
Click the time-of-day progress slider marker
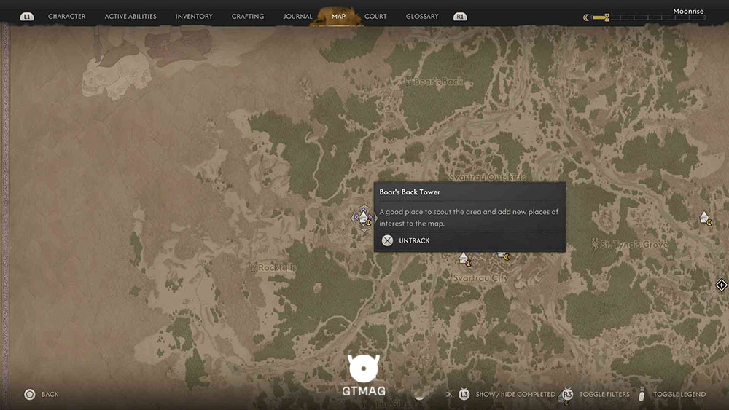tap(607, 17)
